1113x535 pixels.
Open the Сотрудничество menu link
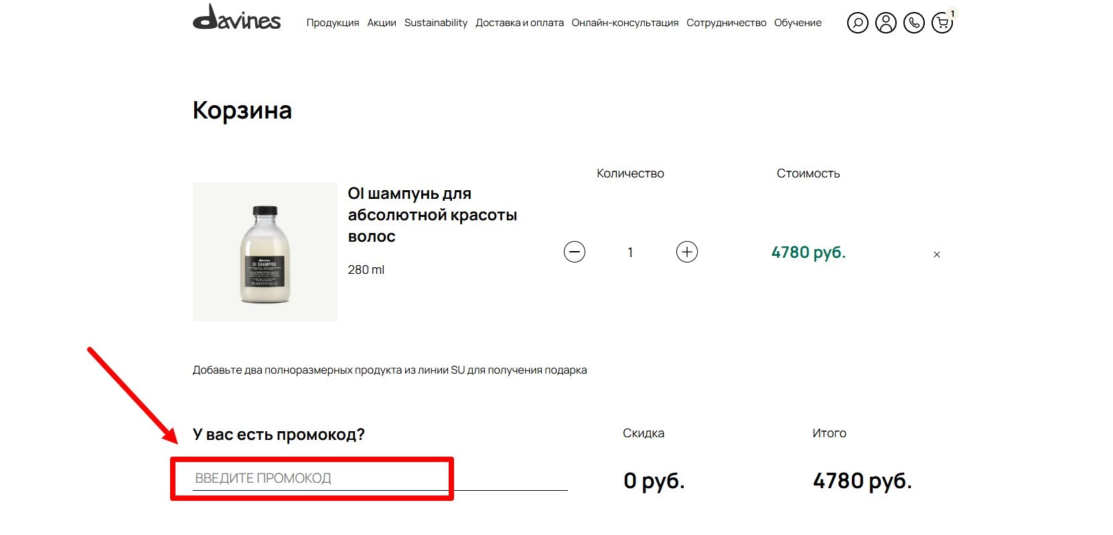coord(726,23)
